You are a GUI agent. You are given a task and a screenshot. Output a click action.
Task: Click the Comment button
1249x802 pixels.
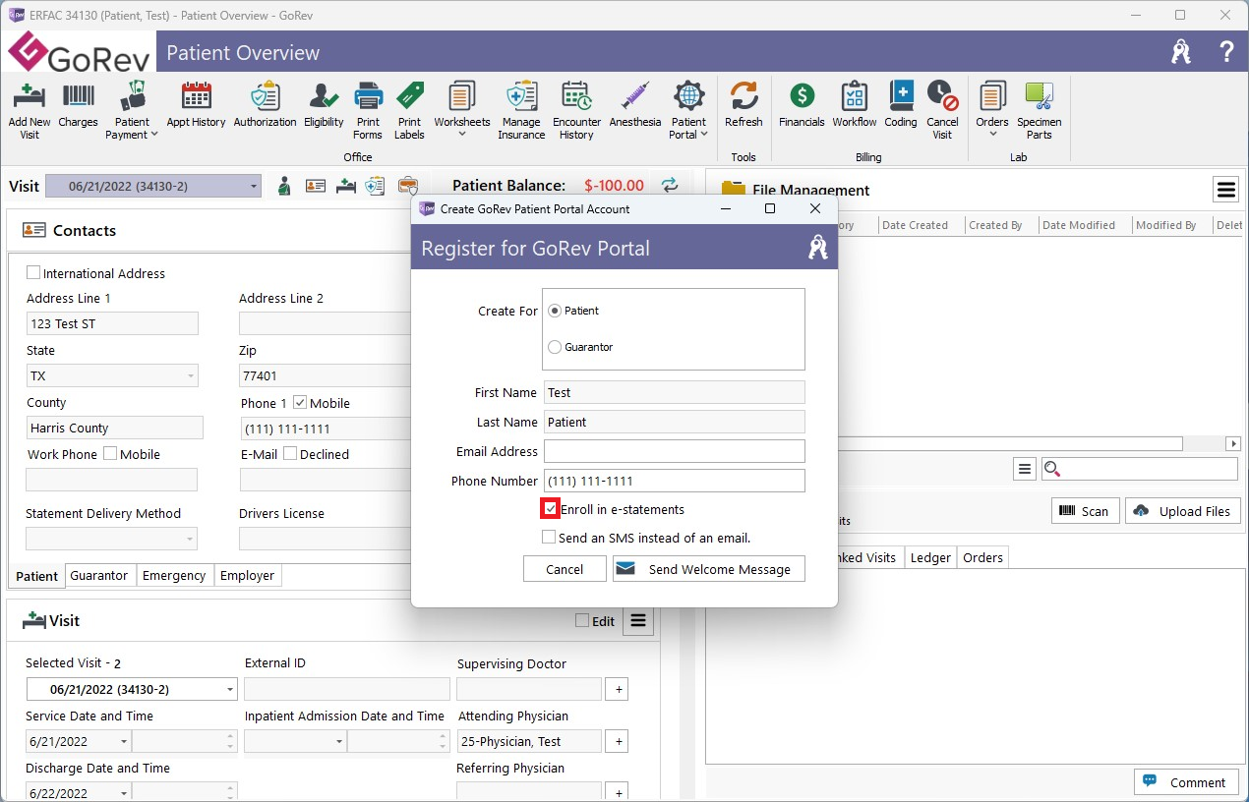[1186, 782]
